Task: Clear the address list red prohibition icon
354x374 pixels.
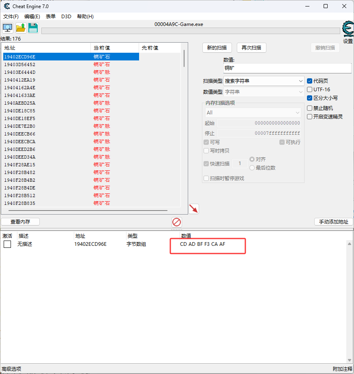Action: pos(177,222)
